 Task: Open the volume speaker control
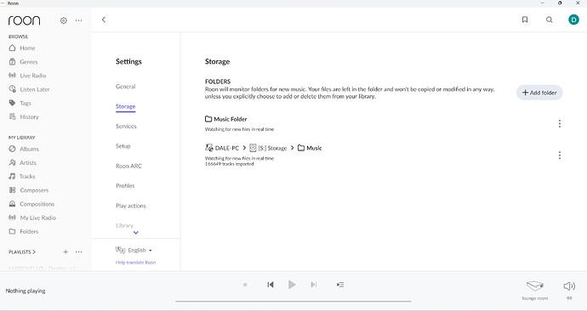(569, 286)
